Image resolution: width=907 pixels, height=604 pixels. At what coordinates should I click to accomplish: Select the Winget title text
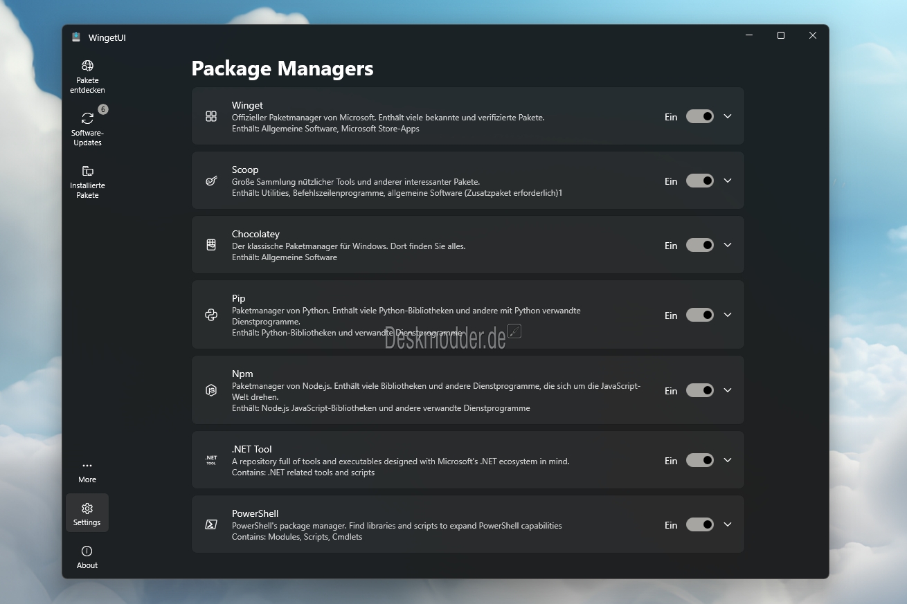tap(247, 105)
